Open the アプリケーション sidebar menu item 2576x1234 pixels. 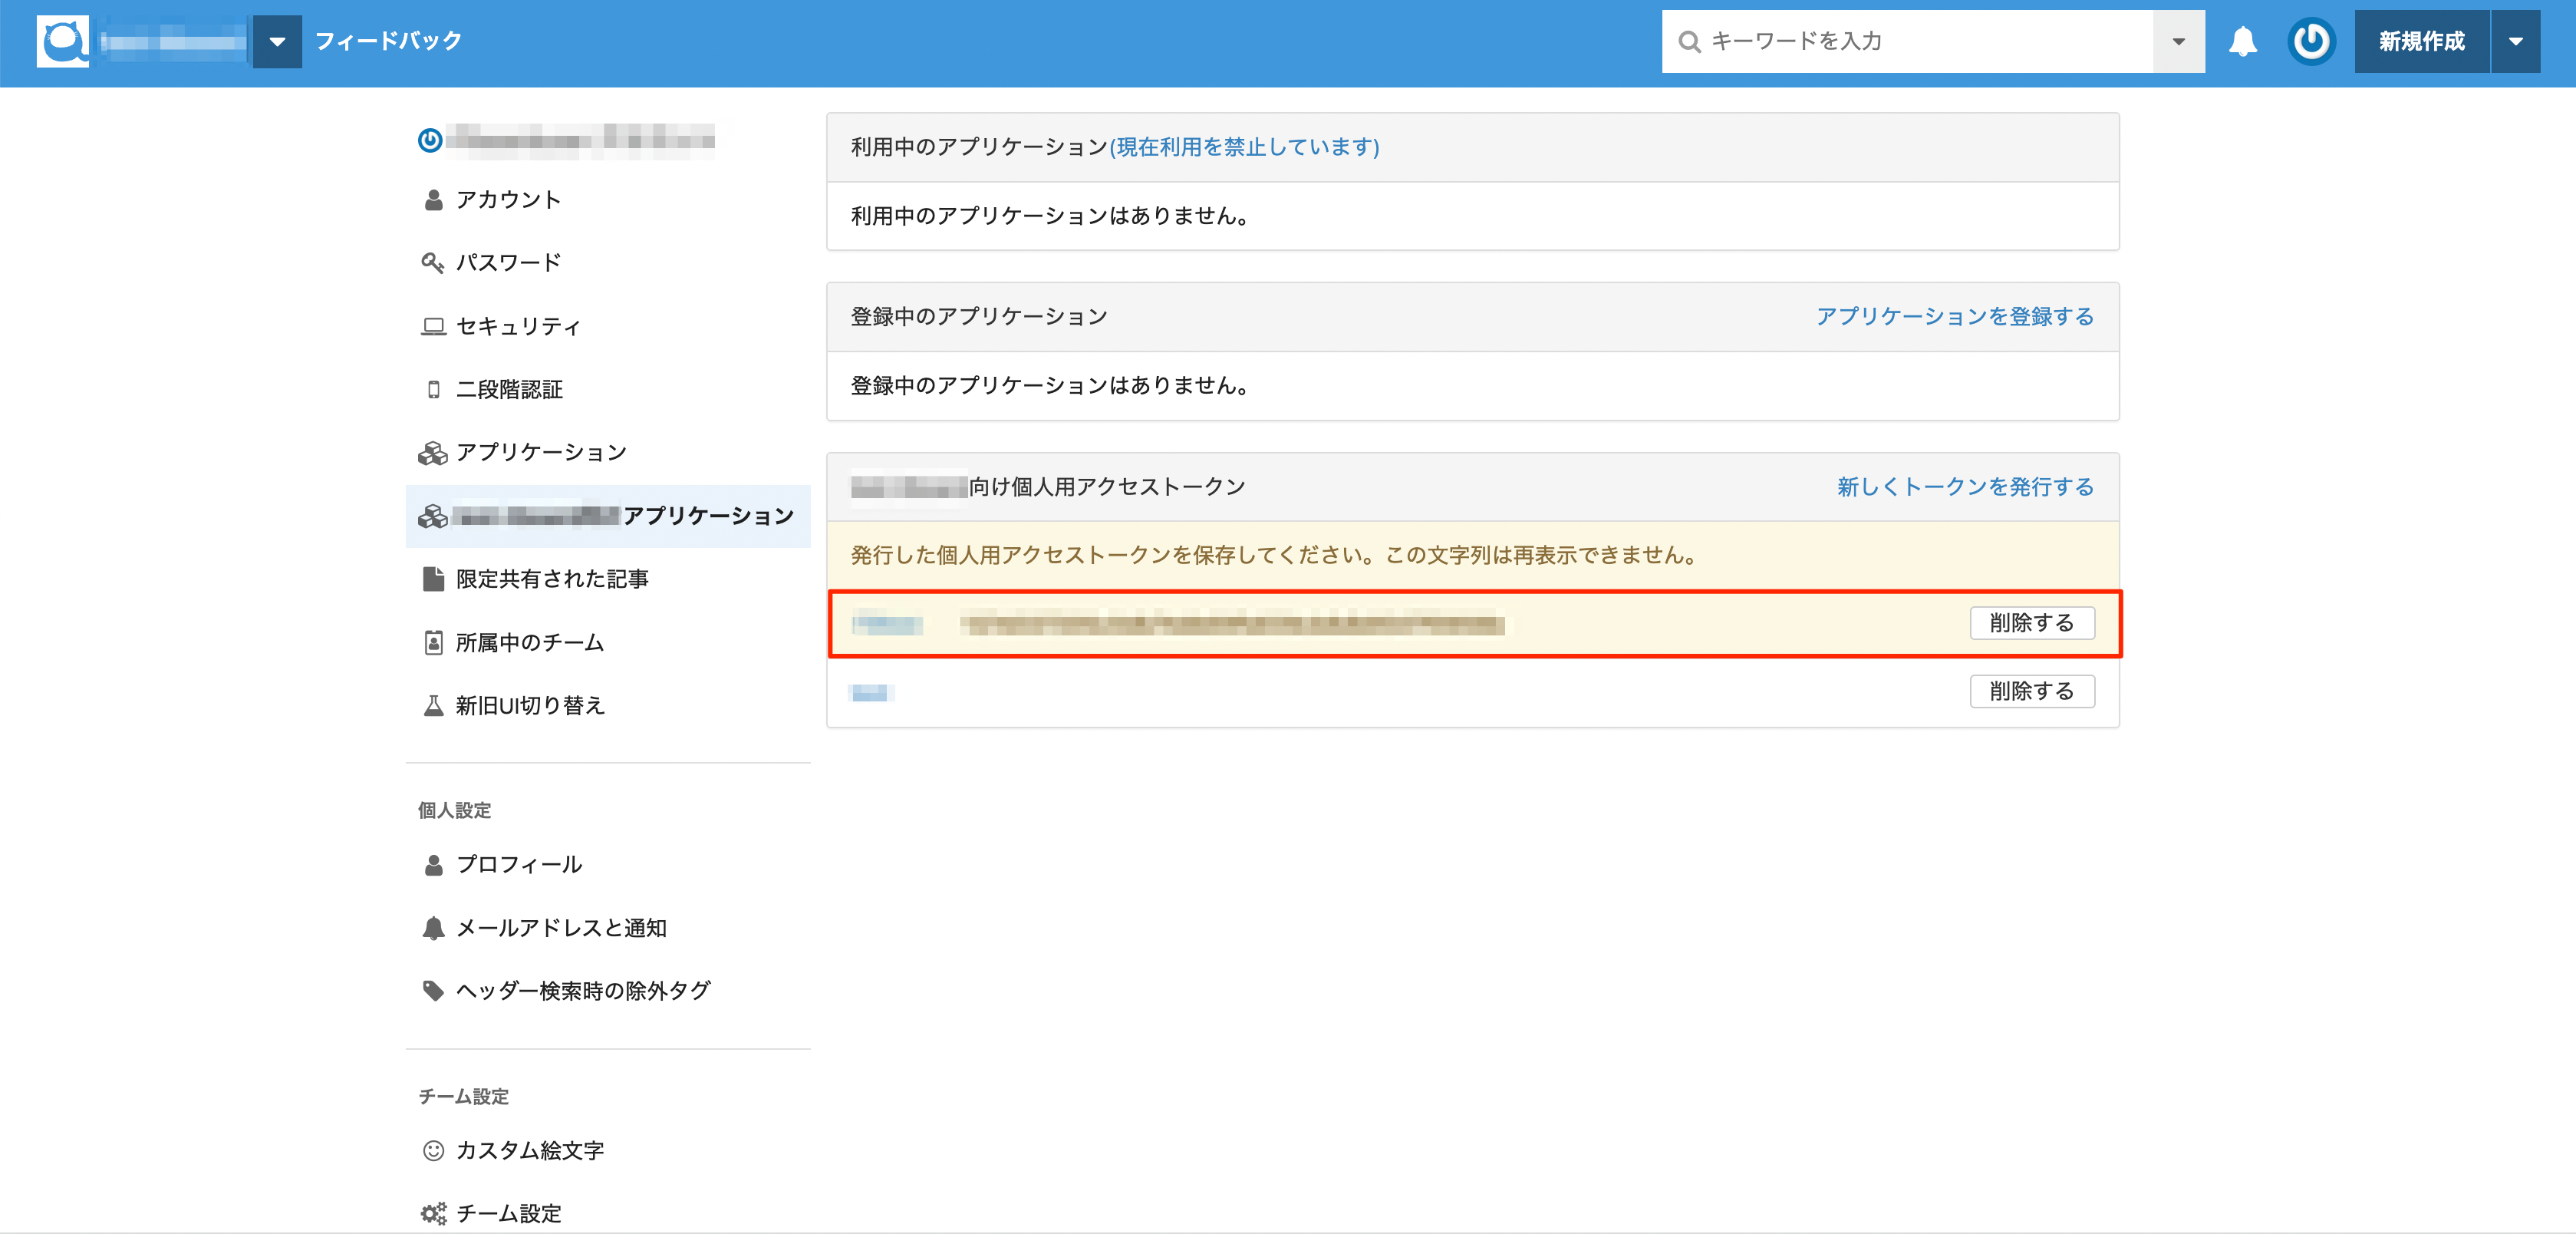click(x=541, y=452)
